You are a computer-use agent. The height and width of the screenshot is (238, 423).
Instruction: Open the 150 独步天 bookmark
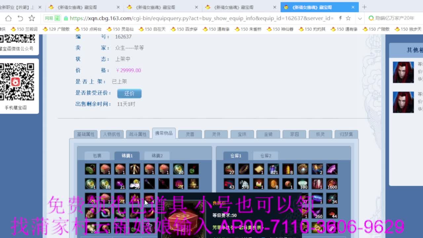click(x=408, y=29)
